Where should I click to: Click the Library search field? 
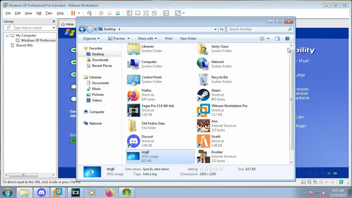coord(31,28)
